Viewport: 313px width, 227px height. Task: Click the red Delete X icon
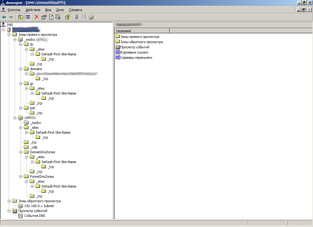[x=37, y=17]
